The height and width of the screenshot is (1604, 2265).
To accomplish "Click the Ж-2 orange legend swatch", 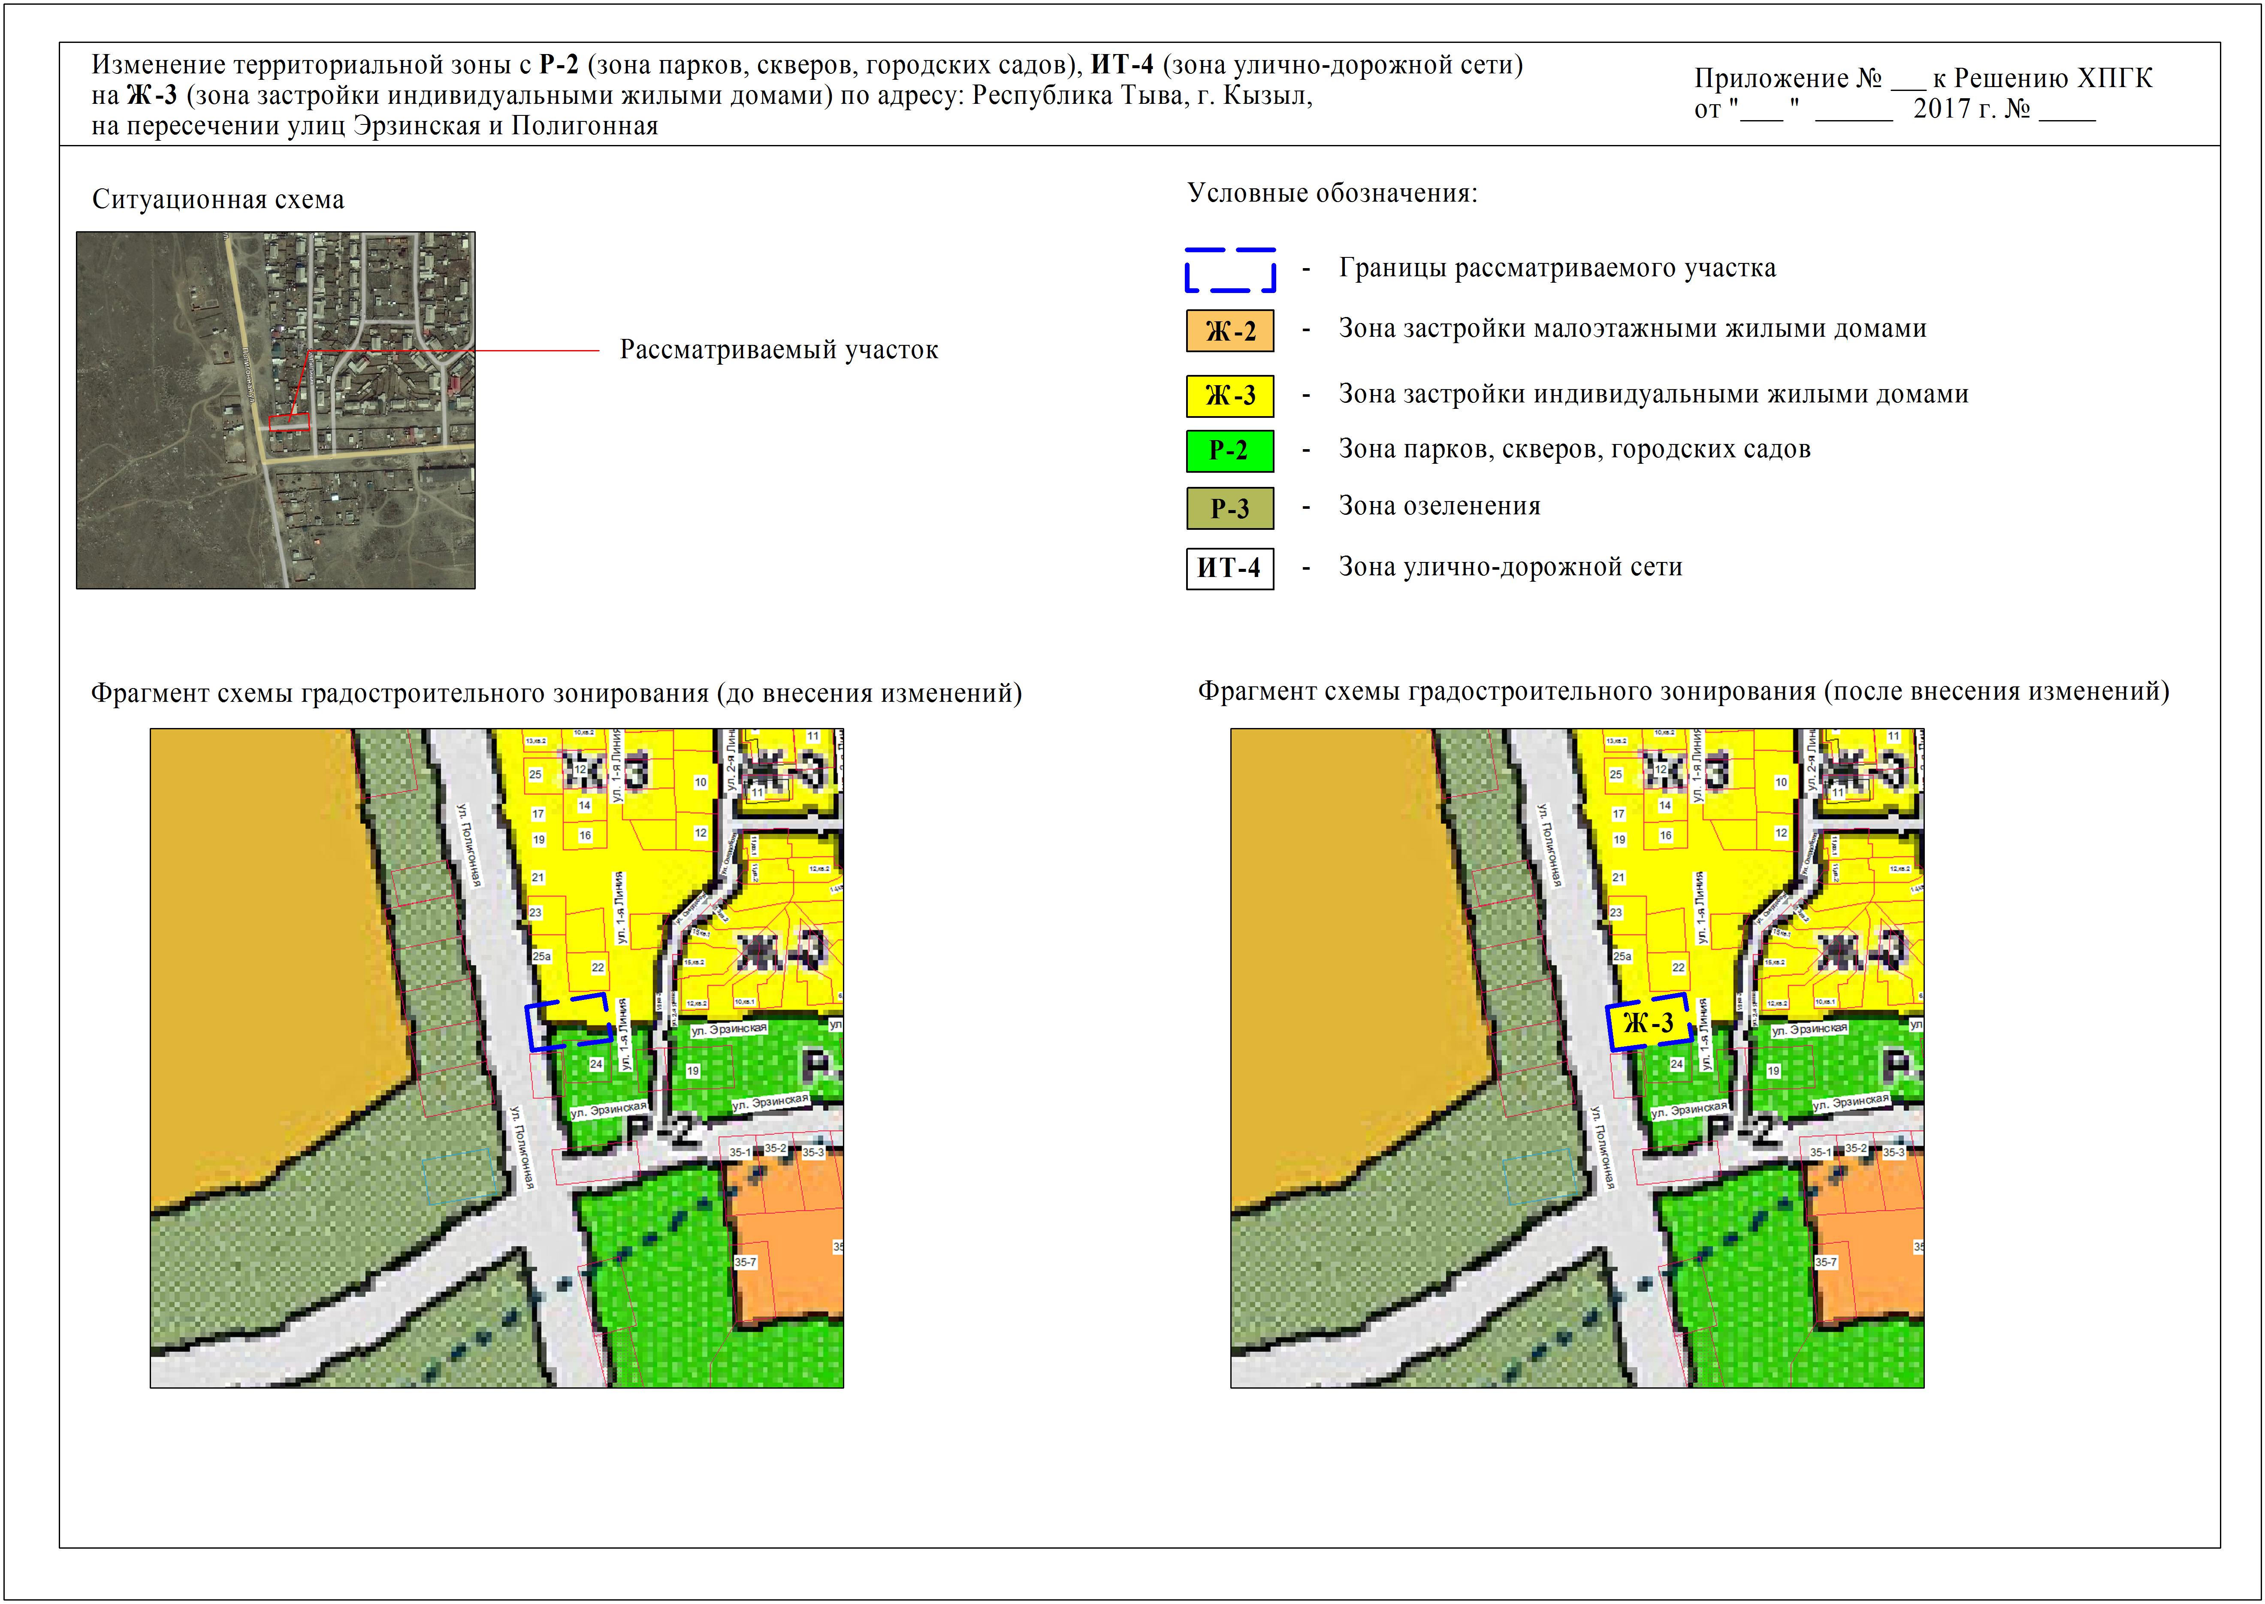I will 1229,331.
